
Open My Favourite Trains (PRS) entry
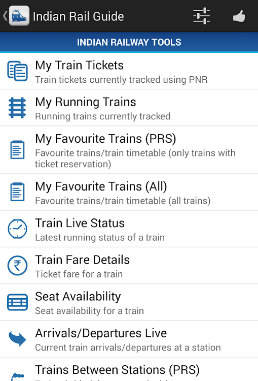pos(129,150)
